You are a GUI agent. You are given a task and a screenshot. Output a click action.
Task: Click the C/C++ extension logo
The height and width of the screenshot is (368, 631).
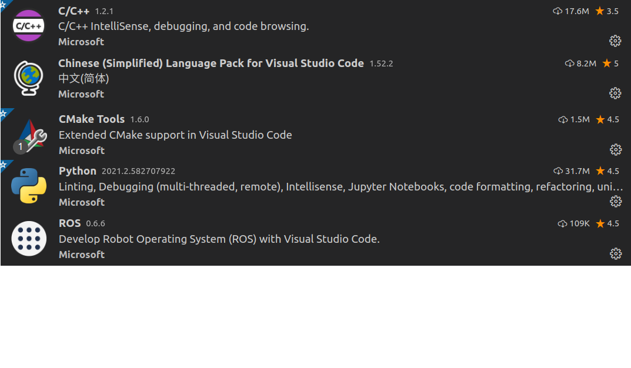(29, 26)
